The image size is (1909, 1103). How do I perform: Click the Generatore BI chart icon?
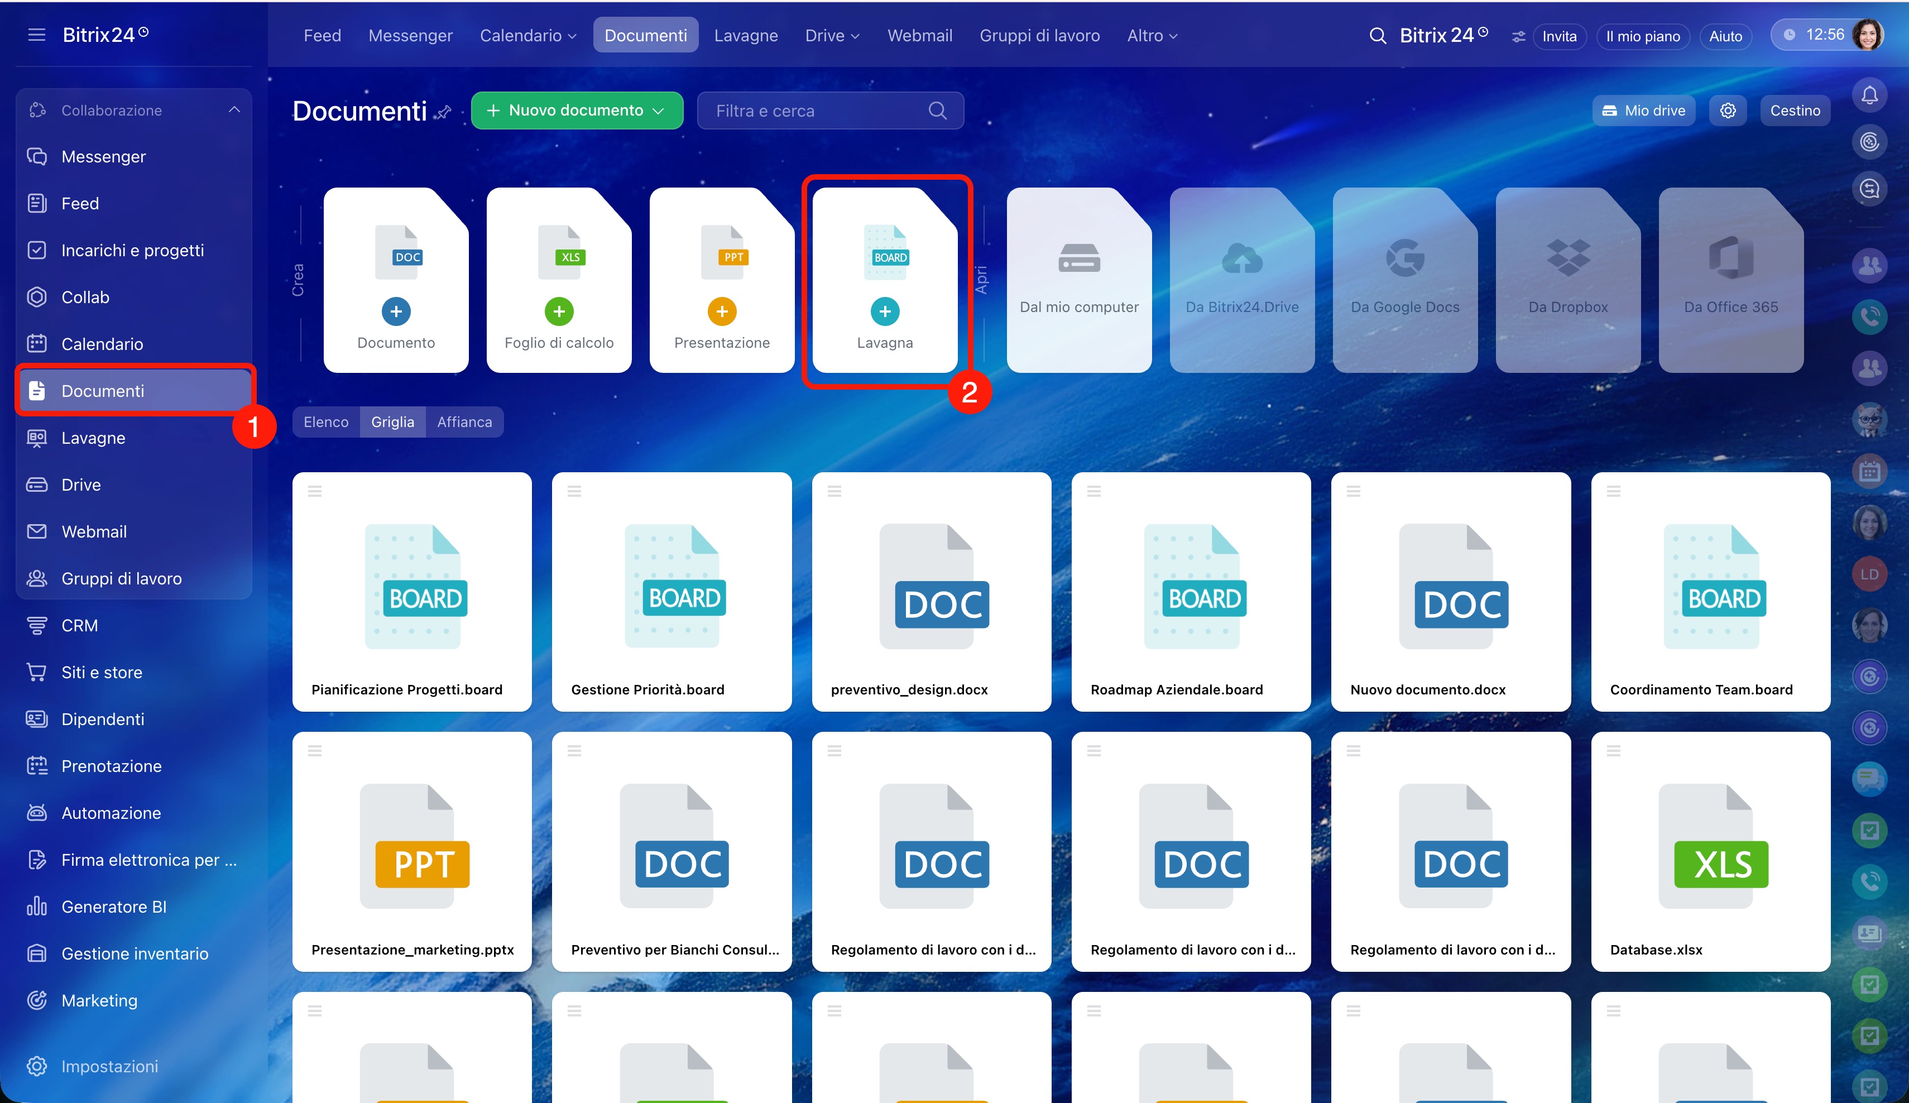37,907
